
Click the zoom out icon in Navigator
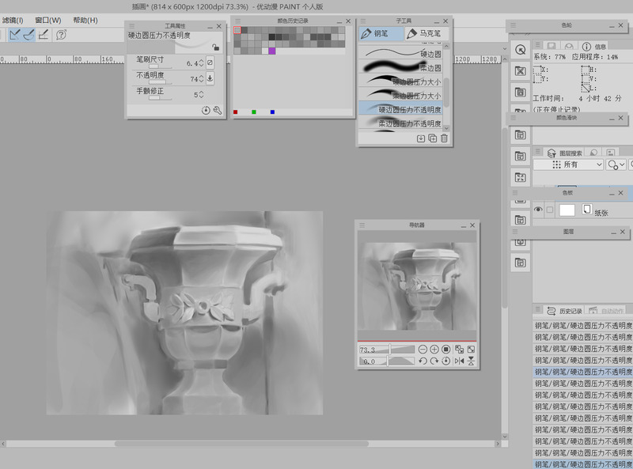pos(423,349)
